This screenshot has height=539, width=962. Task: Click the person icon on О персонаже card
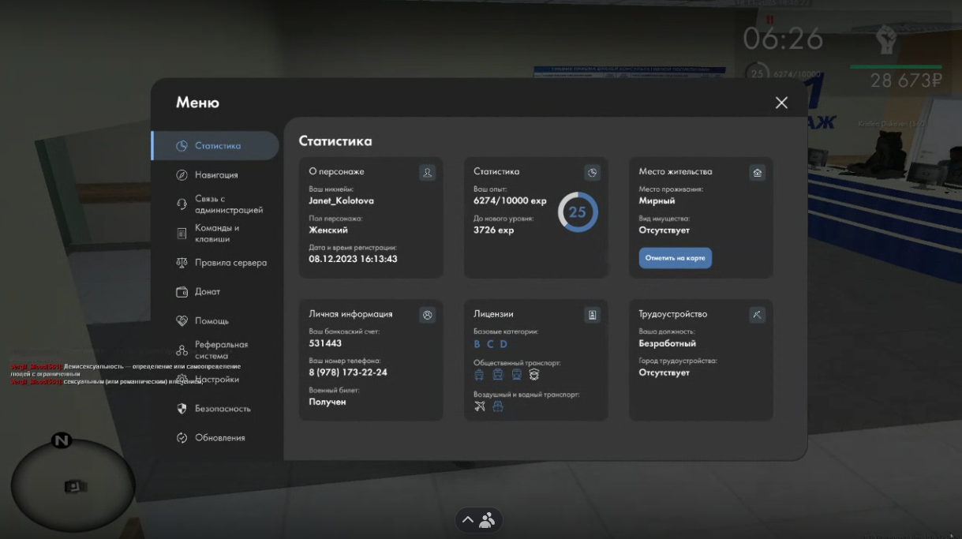(x=428, y=173)
